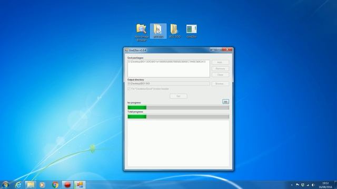Click the Browse output directory button
The height and width of the screenshot is (189, 337).
click(x=220, y=83)
